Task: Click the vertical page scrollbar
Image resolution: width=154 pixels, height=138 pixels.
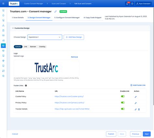Action: (x=153, y=56)
